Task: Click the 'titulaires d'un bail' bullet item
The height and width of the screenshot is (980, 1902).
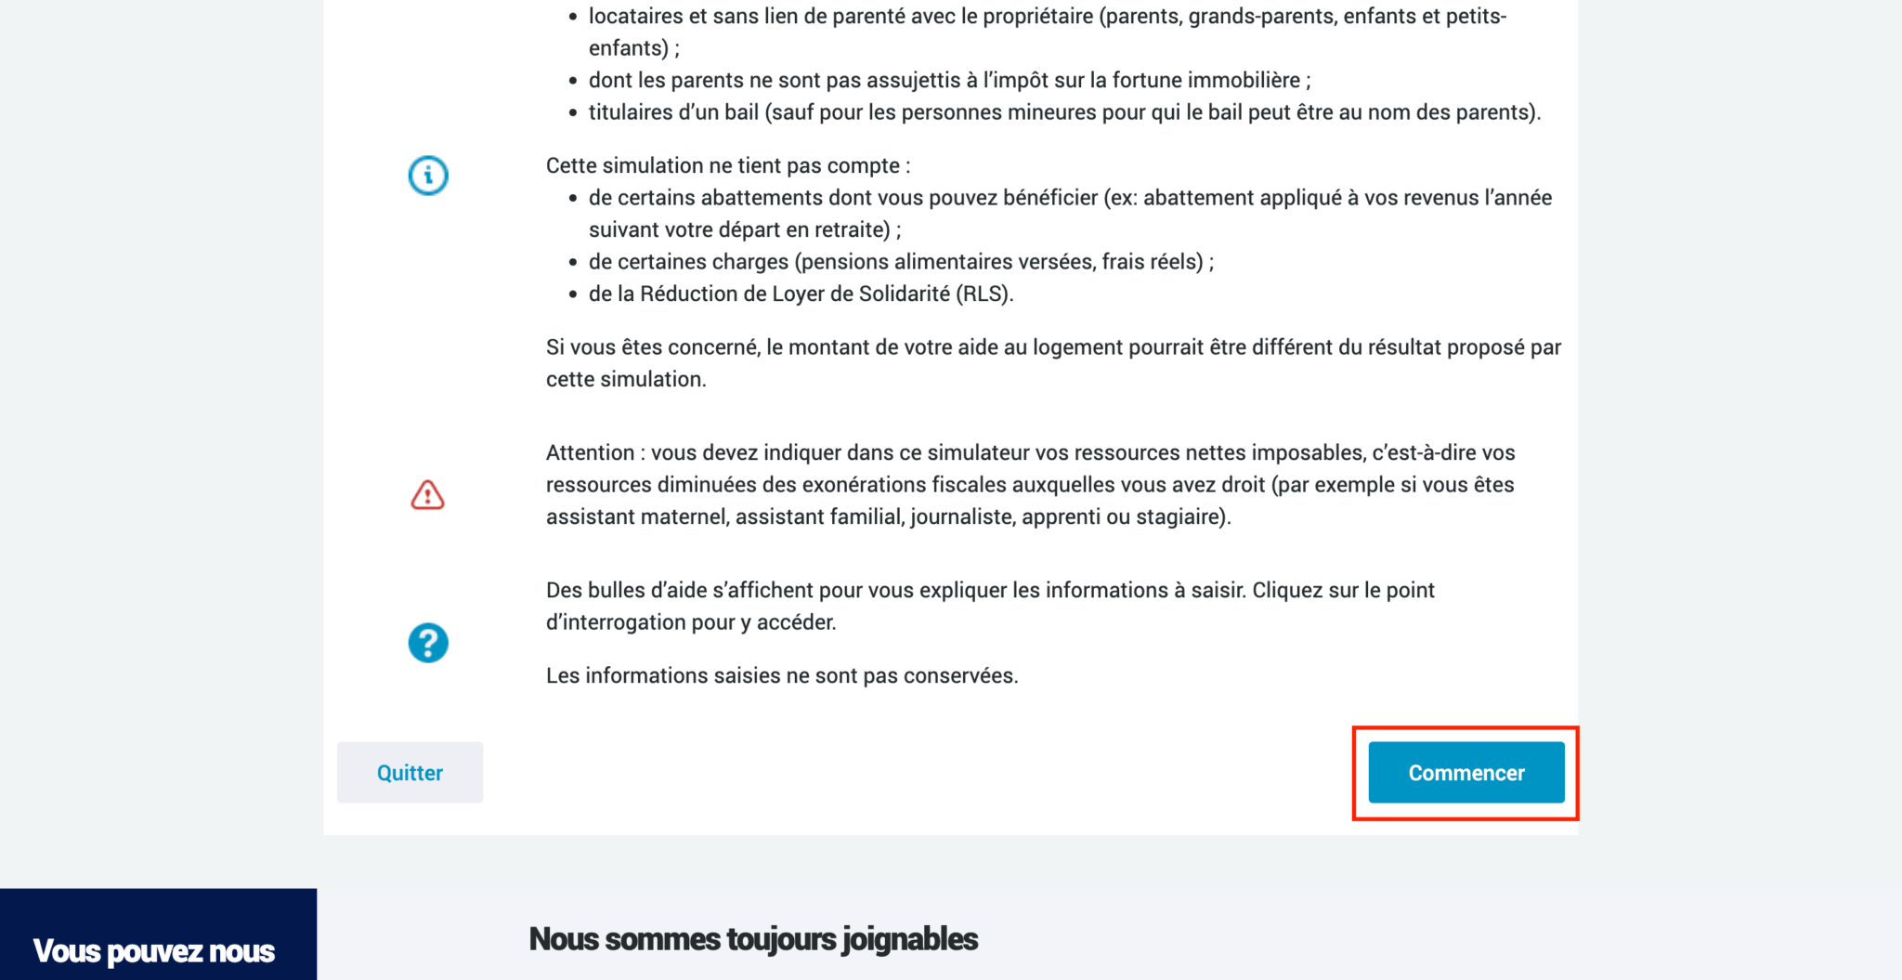Action: coord(1064,112)
